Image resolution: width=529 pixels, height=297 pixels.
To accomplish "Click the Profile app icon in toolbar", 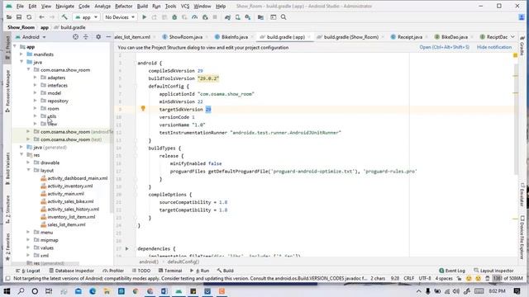I will (x=195, y=17).
